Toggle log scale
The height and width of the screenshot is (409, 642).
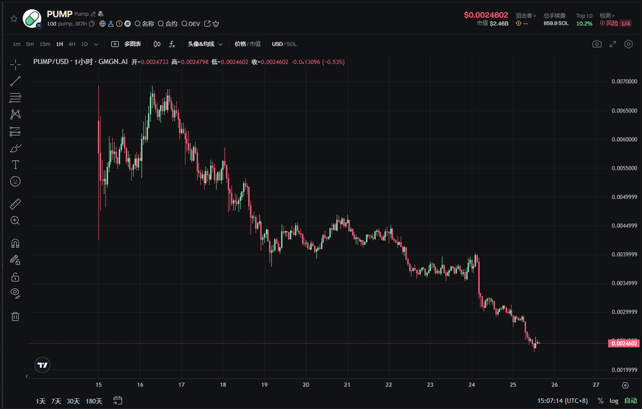(x=614, y=401)
